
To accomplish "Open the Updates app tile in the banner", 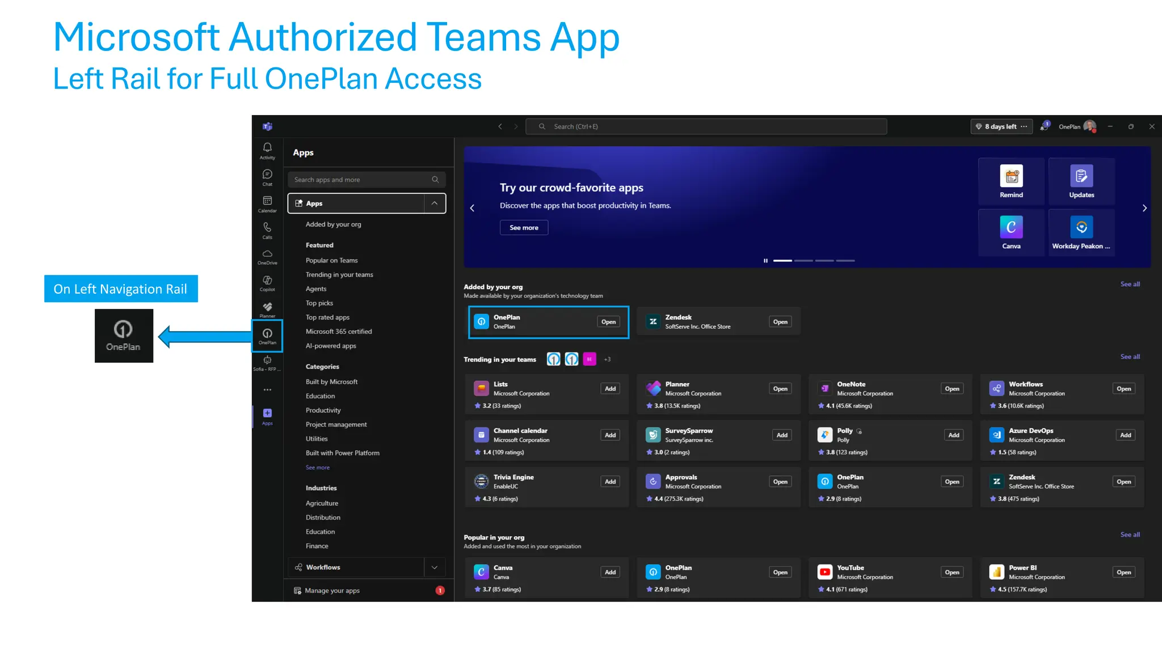I will pos(1081,181).
